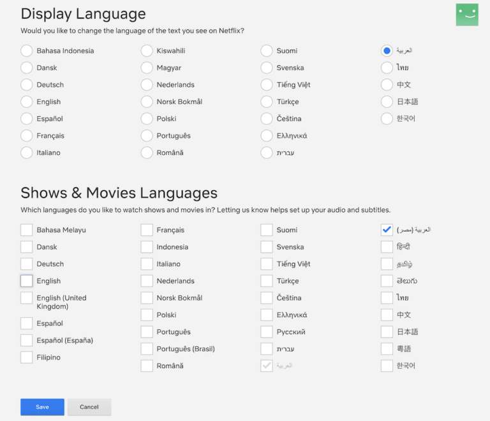Enable Ελληνικά shows language checkbox
The height and width of the screenshot is (421, 490).
tap(267, 315)
